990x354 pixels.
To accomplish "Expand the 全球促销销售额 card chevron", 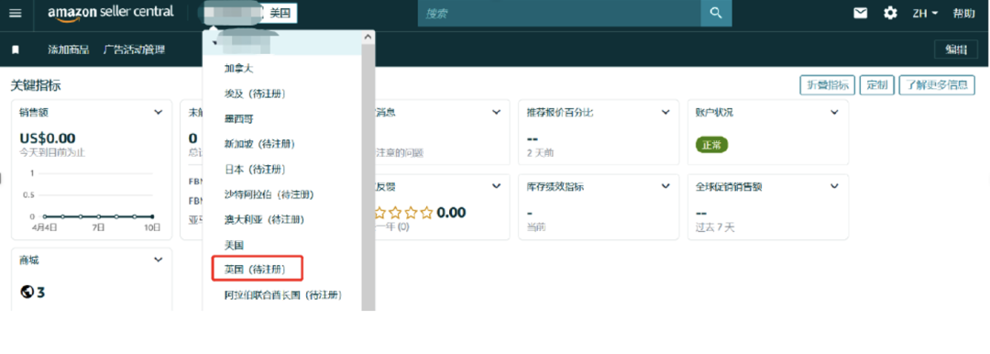I will (x=835, y=186).
